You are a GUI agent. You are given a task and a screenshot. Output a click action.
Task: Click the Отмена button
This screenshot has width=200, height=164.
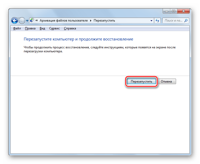click(166, 81)
